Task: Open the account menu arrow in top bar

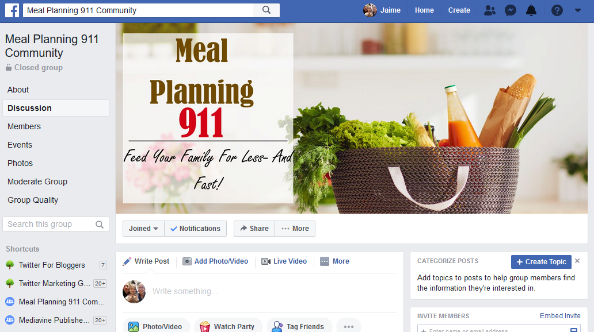Action: pyautogui.click(x=578, y=10)
